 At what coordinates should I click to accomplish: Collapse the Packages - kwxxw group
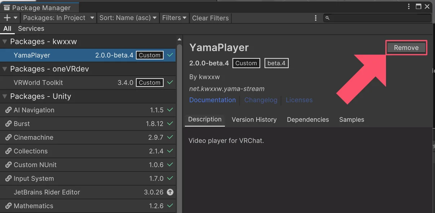point(5,42)
